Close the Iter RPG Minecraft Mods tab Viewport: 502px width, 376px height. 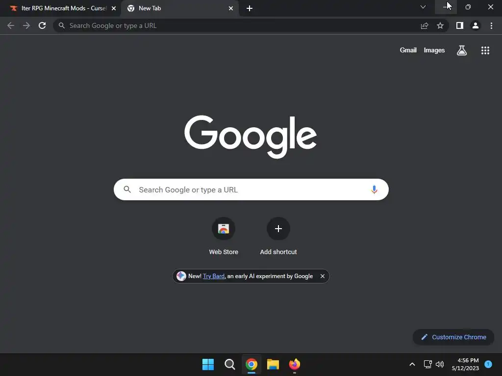pyautogui.click(x=114, y=8)
